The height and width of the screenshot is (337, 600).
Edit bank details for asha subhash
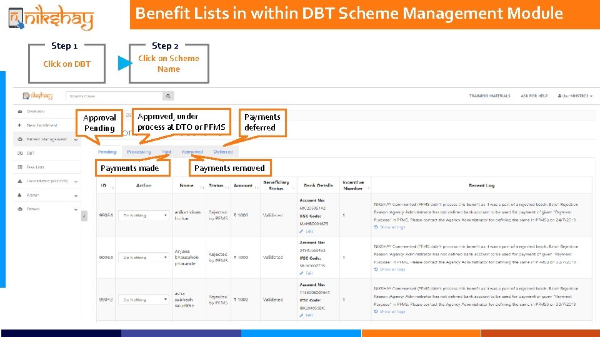306,315
